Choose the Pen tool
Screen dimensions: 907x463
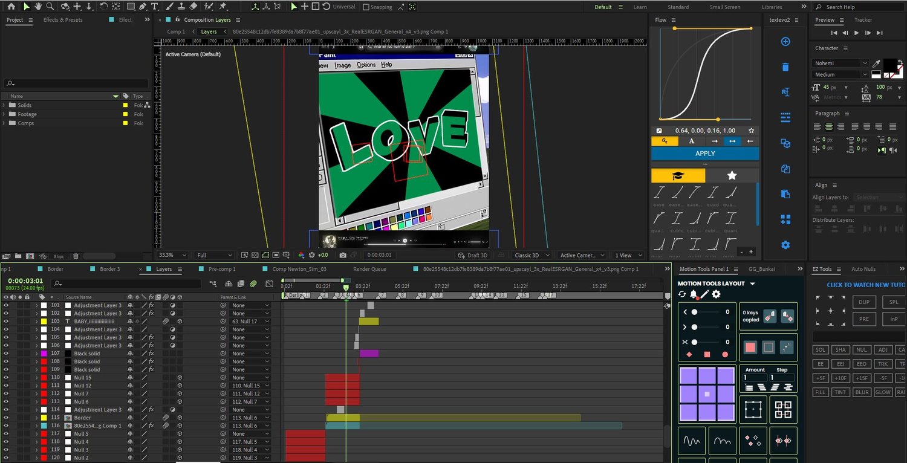143,7
